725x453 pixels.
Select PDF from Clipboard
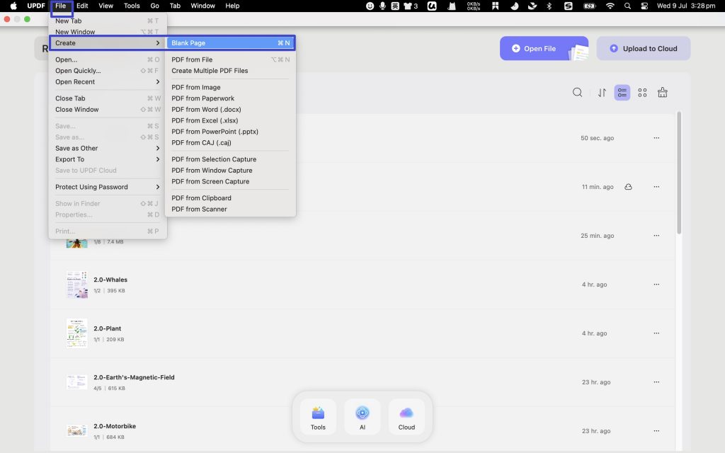click(x=230, y=198)
